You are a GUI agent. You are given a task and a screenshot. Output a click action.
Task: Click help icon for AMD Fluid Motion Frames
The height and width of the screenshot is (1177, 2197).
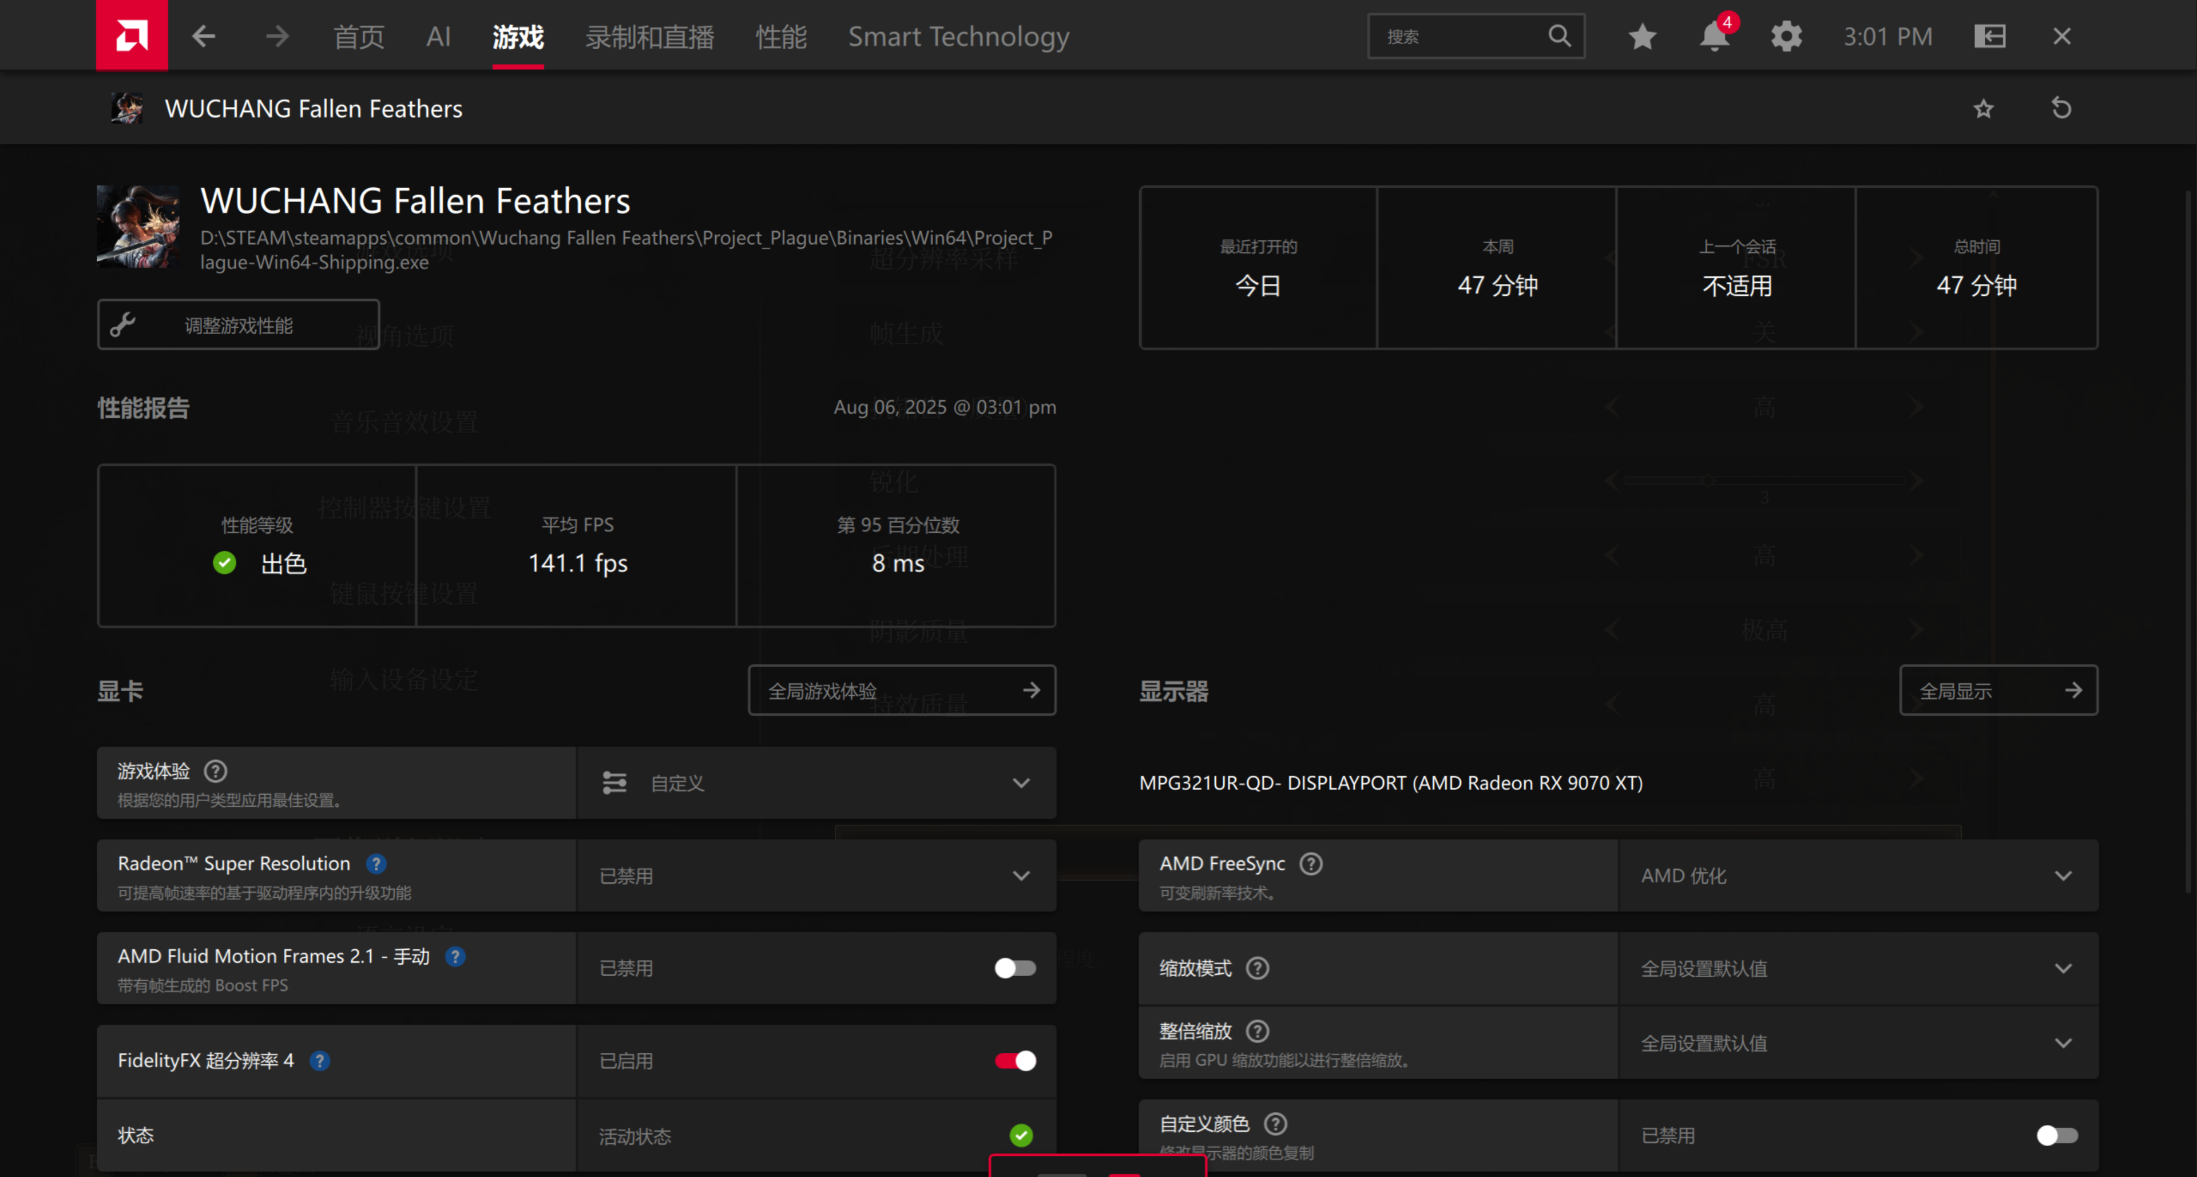click(455, 956)
